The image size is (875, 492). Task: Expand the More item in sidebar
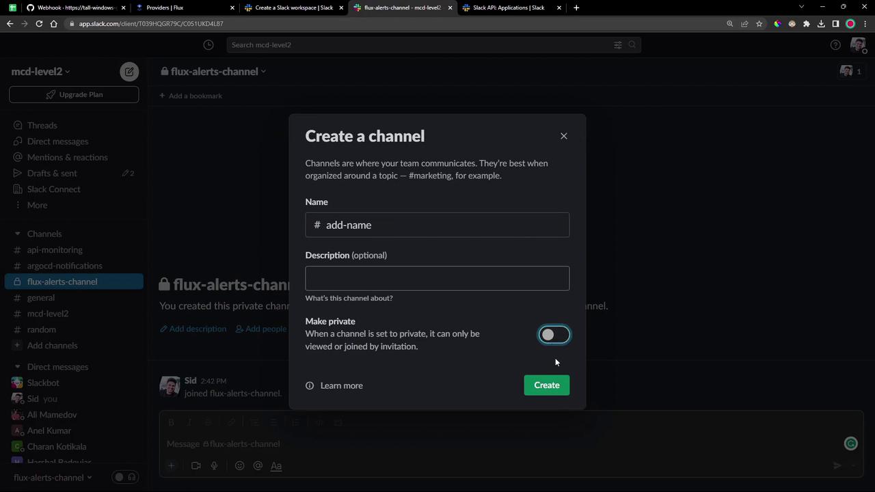(37, 205)
